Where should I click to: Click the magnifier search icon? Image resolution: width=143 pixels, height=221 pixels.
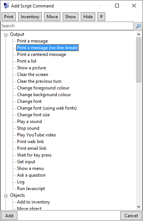point(138,26)
